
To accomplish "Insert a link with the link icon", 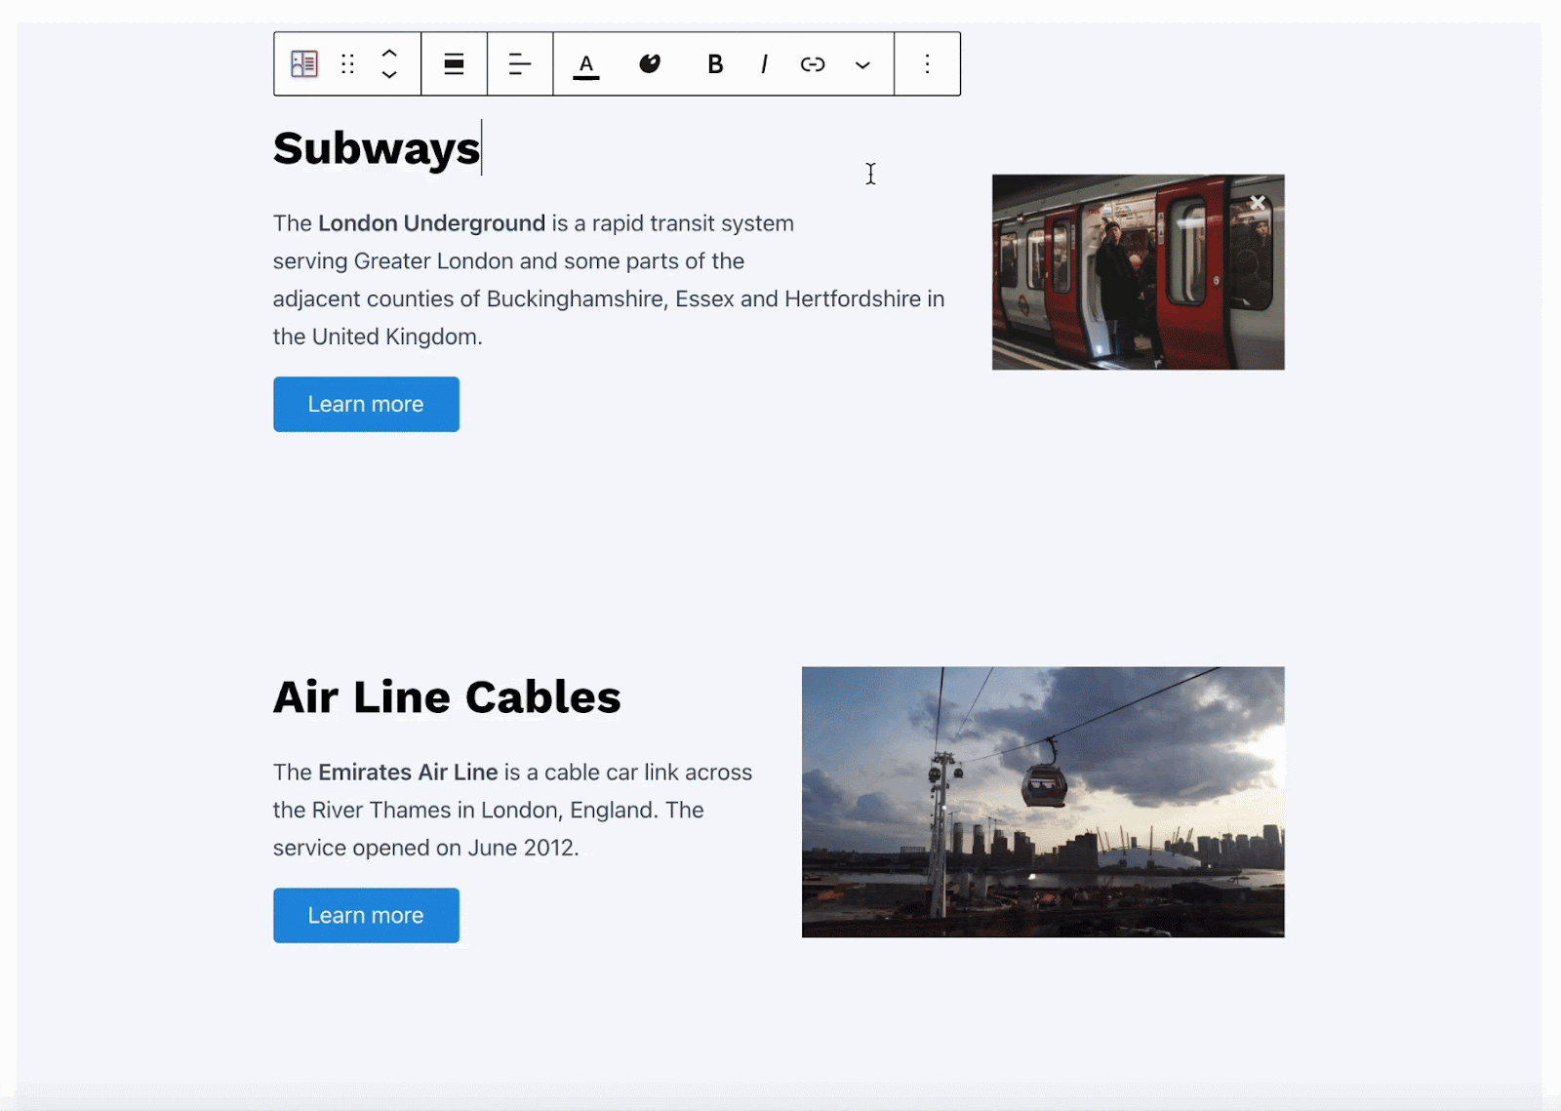I will (813, 64).
